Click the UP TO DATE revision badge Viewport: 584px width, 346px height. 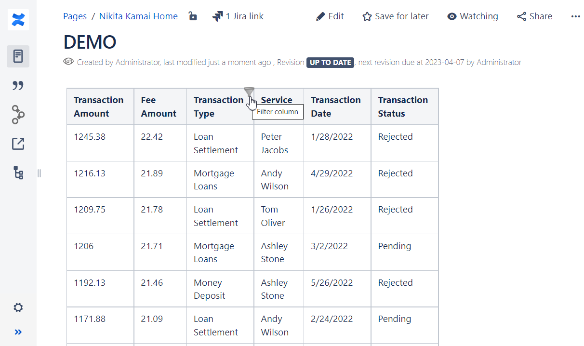[330, 62]
